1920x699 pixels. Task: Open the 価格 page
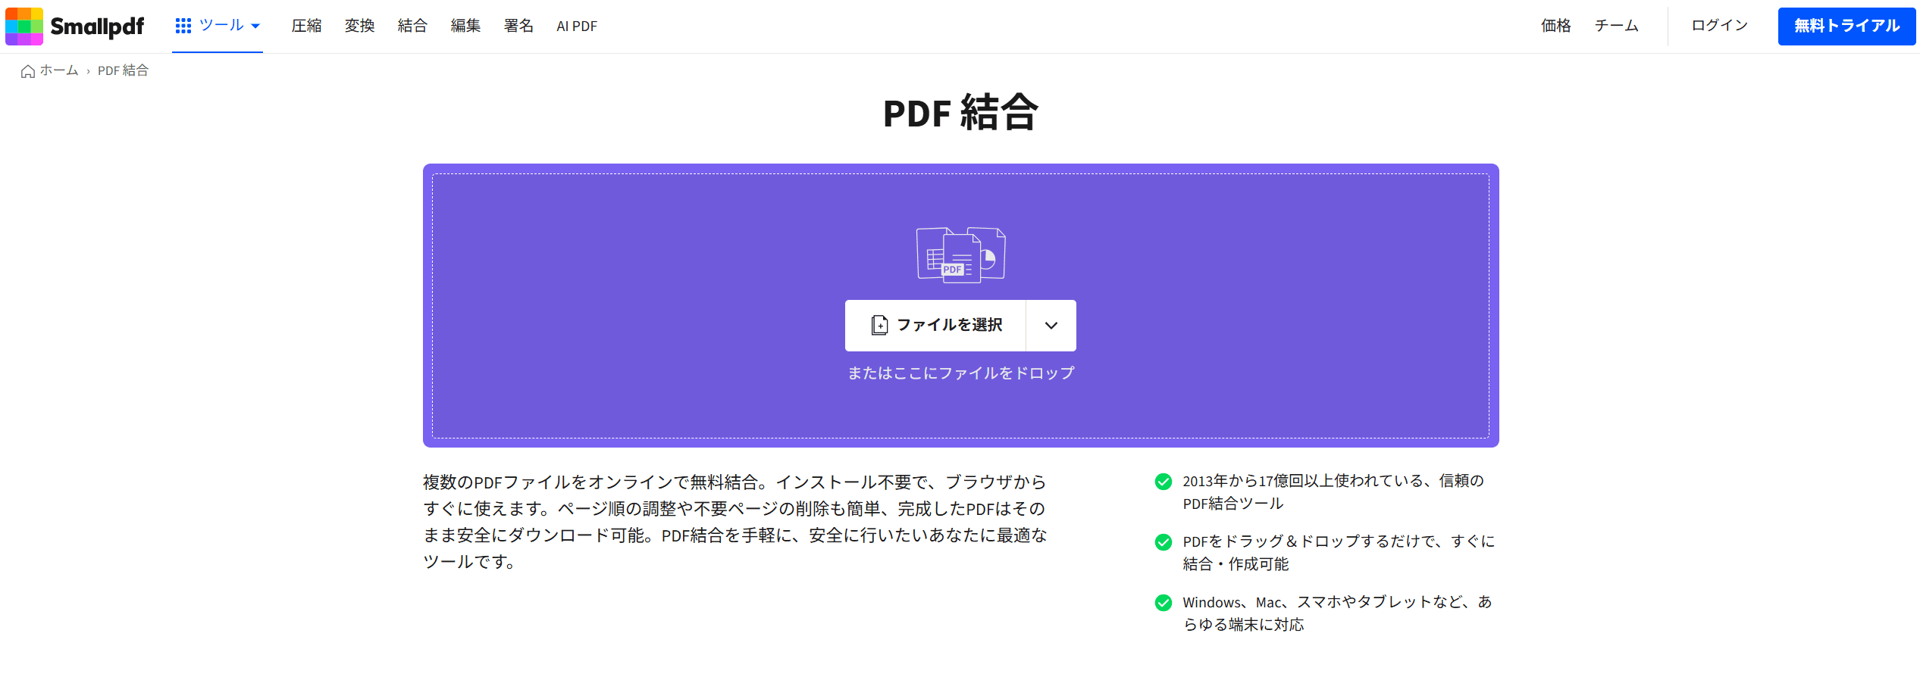coord(1555,25)
